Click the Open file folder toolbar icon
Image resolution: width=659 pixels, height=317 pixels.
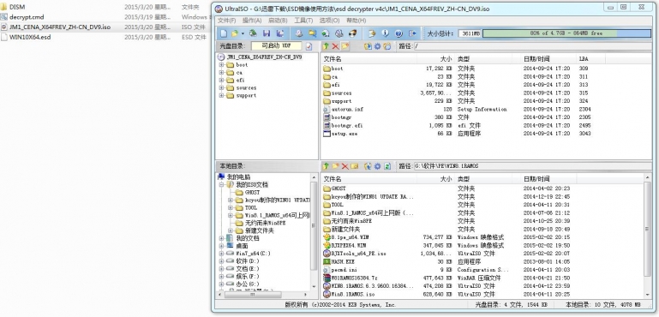click(235, 33)
